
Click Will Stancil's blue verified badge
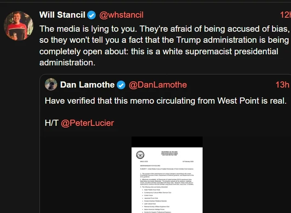pyautogui.click(x=91, y=15)
